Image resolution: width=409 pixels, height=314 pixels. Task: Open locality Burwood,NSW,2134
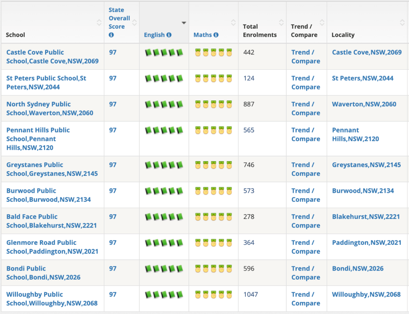pos(363,191)
